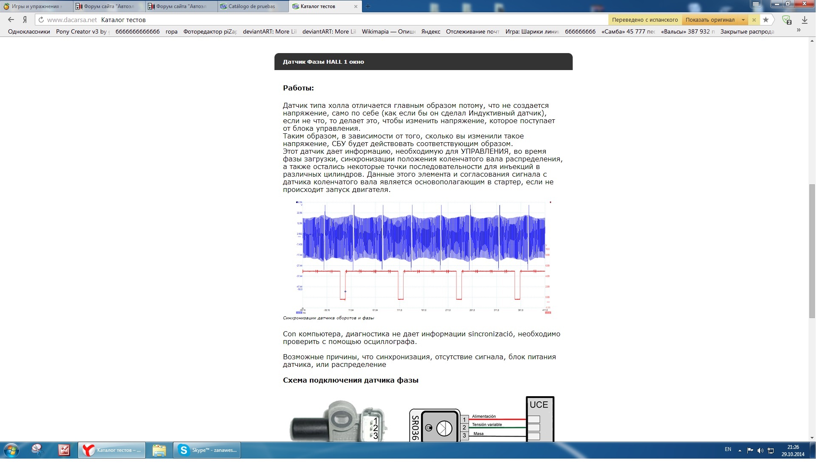
Task: Reload page using refresh icon in address bar
Action: click(41, 20)
